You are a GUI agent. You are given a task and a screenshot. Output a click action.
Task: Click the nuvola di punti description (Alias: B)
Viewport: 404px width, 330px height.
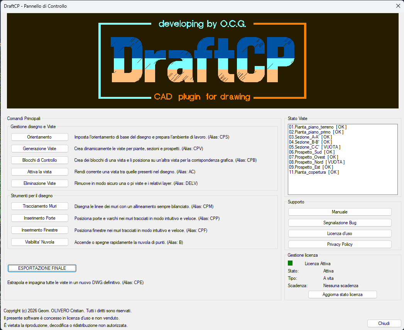pos(128,242)
